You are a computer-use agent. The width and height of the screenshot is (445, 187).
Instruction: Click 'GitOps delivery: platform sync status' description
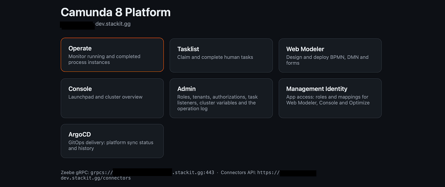tap(111, 145)
